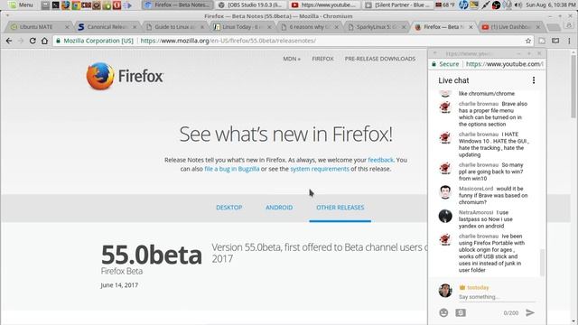Open file a bug in Bugzilla link
This screenshot has height=325, width=578.
232,169
